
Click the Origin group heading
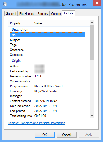click(16, 61)
